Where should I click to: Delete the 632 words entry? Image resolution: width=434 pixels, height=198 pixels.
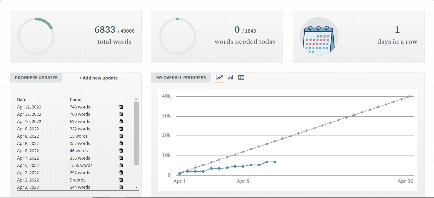click(121, 121)
